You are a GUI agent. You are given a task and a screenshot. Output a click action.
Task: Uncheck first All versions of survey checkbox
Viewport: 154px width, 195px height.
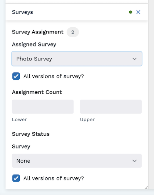(16, 76)
